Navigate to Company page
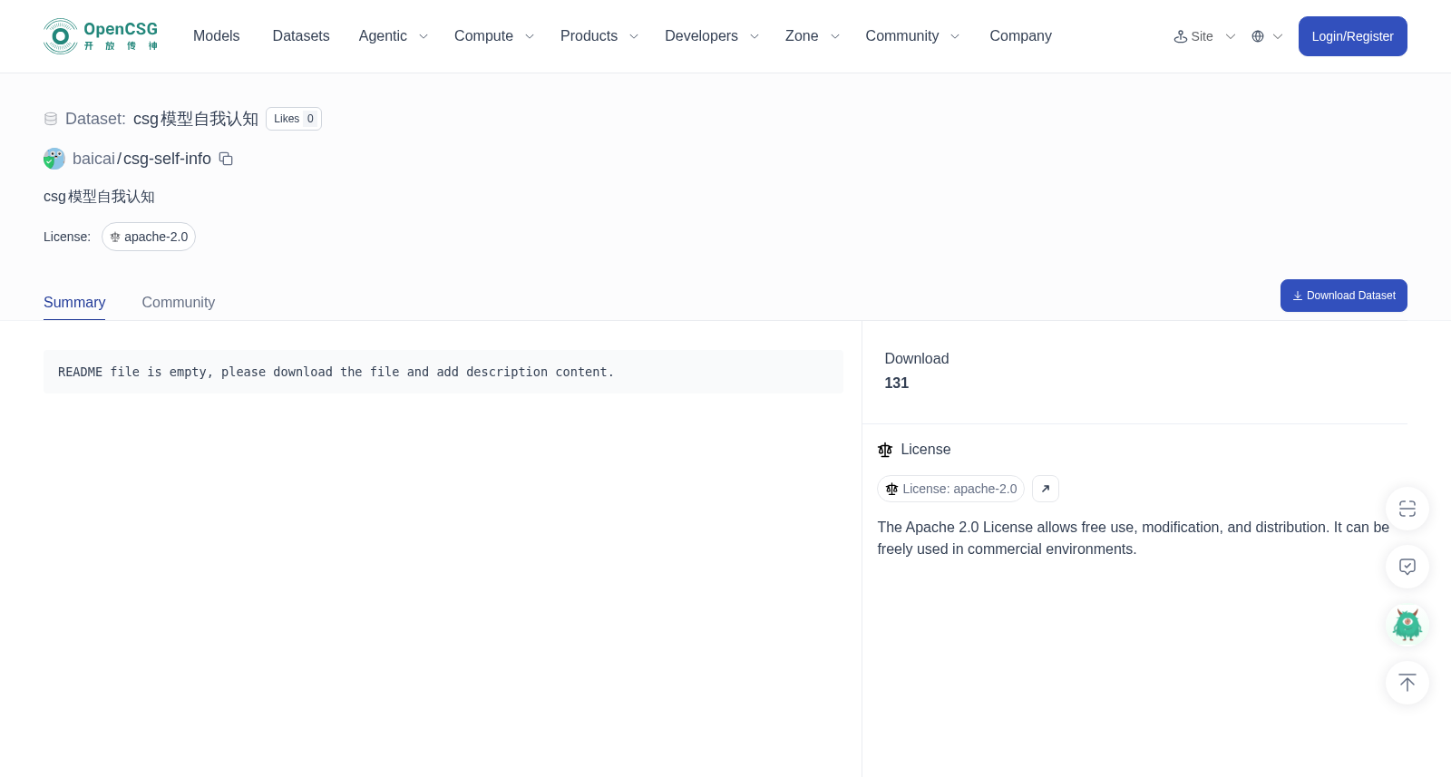 (1021, 36)
